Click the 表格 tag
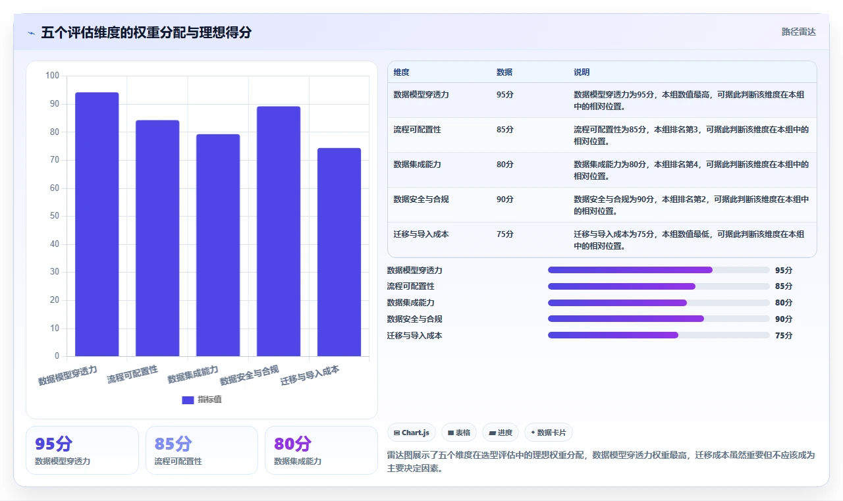843x501 pixels. [459, 433]
